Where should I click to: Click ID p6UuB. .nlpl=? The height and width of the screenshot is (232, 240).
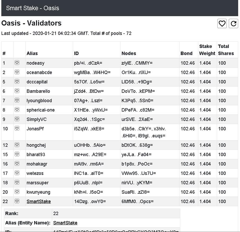pos(88,183)
